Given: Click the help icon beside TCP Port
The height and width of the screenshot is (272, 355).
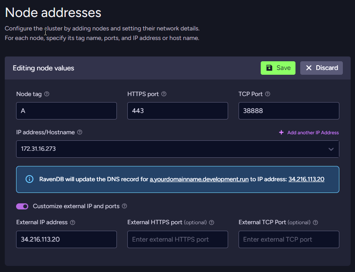Looking at the screenshot, I should click(x=268, y=94).
